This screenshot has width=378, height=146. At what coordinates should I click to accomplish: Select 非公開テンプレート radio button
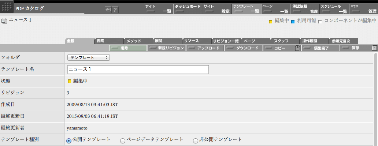tap(196, 141)
